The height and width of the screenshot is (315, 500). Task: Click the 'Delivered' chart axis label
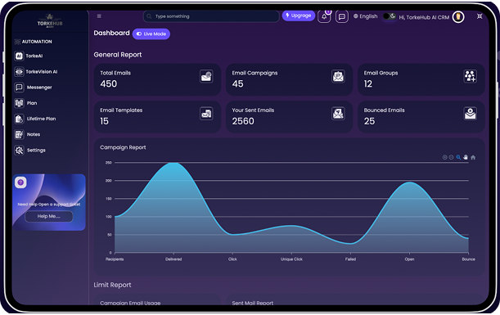[x=173, y=259]
